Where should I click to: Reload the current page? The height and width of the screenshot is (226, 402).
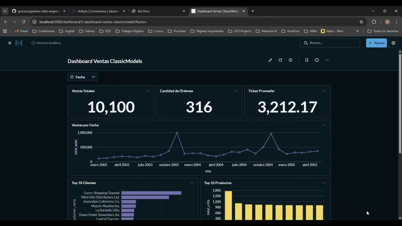[24, 22]
